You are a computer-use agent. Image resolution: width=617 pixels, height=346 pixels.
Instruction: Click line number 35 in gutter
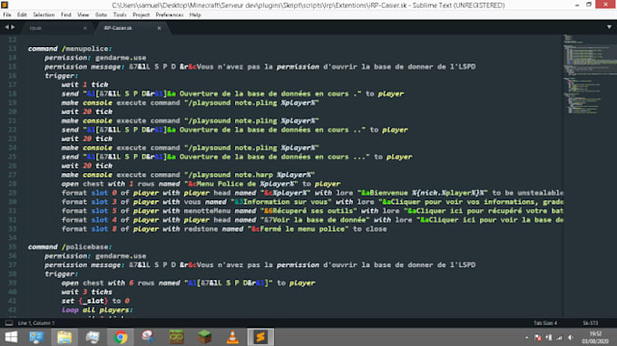click(x=12, y=247)
